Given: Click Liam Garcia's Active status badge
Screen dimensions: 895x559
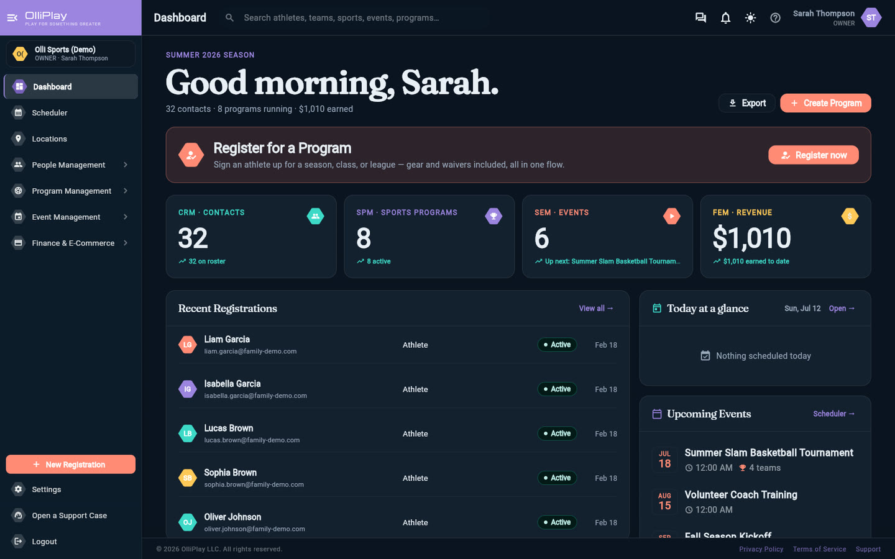Looking at the screenshot, I should coord(558,345).
